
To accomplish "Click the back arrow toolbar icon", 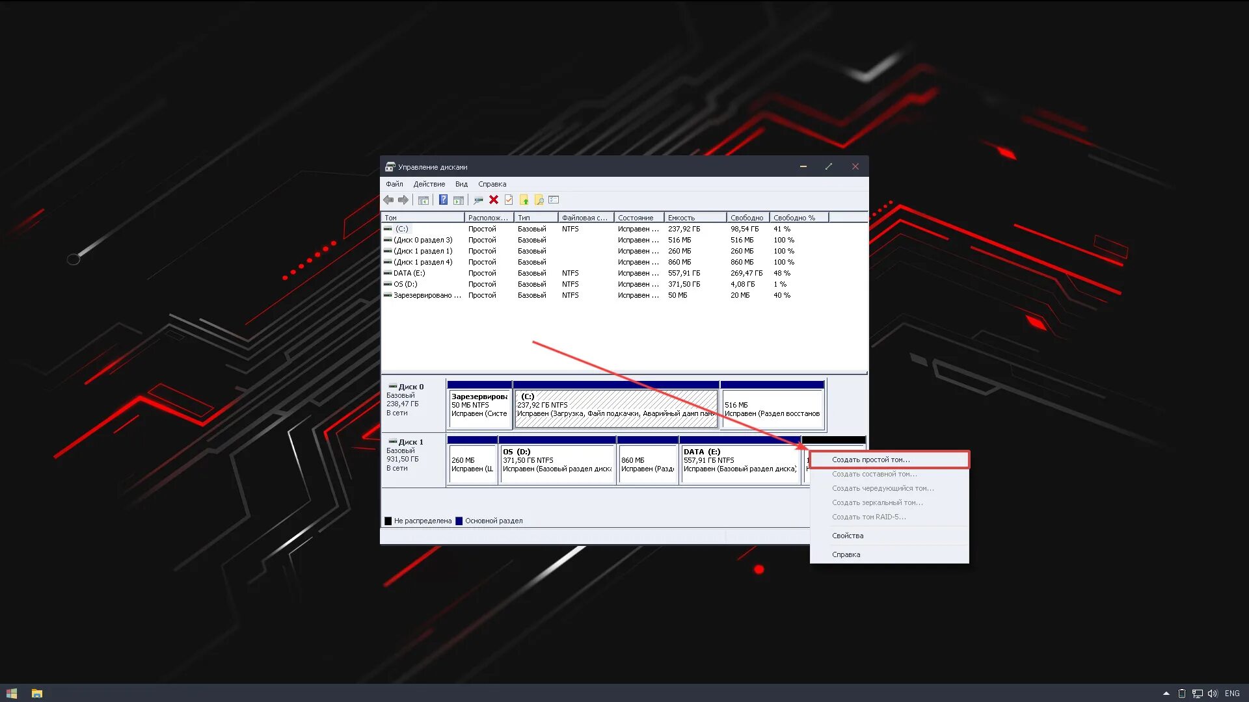I will click(x=388, y=200).
